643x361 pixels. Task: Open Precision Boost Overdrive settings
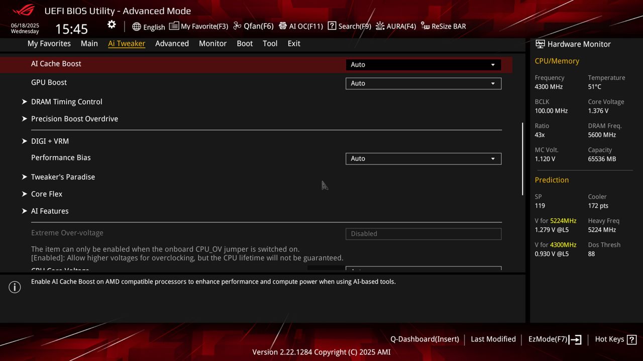tap(74, 119)
